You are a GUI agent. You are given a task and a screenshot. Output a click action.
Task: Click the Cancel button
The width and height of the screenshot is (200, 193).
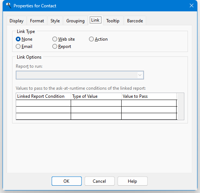click(100, 181)
